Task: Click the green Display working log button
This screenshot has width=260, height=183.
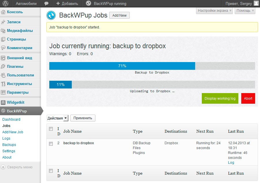Action: click(220, 98)
